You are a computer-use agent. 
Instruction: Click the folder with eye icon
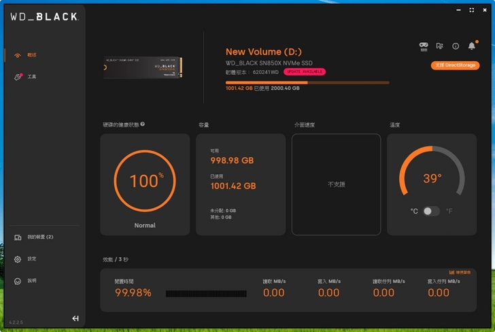click(440, 46)
